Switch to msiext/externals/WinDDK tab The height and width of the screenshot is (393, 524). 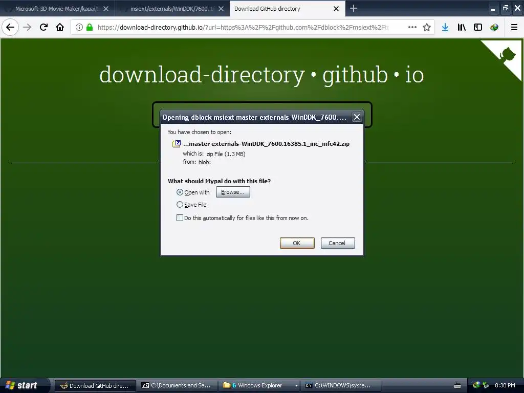click(x=172, y=9)
